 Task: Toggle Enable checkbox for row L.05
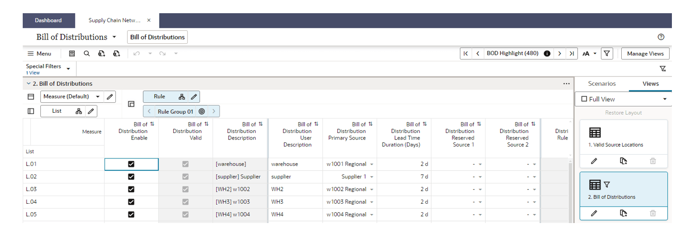click(x=132, y=215)
